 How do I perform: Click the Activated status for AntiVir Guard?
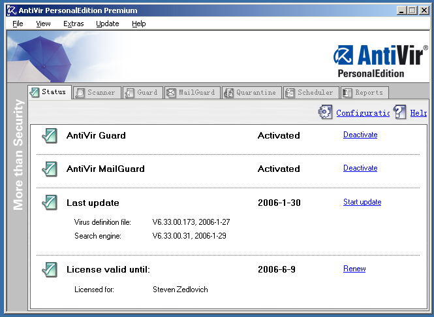click(279, 135)
